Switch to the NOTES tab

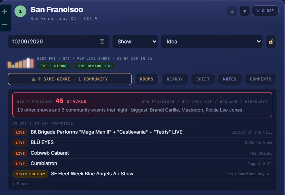point(230,79)
